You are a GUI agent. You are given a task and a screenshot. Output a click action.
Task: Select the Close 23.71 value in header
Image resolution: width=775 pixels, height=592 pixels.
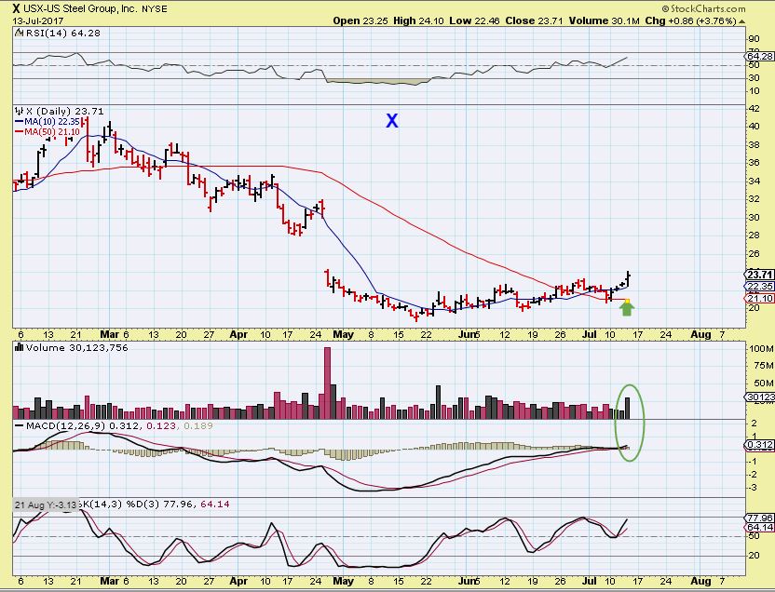pyautogui.click(x=535, y=20)
